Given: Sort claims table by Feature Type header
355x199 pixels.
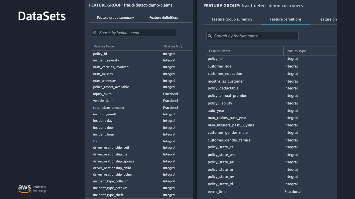Looking at the screenshot, I should point(173,46).
